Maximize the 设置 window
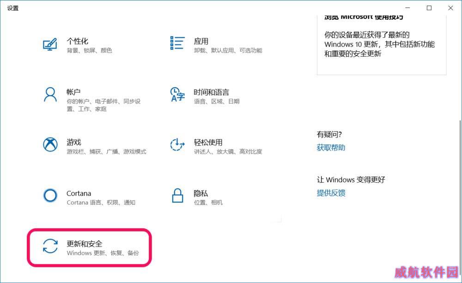Screen dimensions: 462x283 429,8
